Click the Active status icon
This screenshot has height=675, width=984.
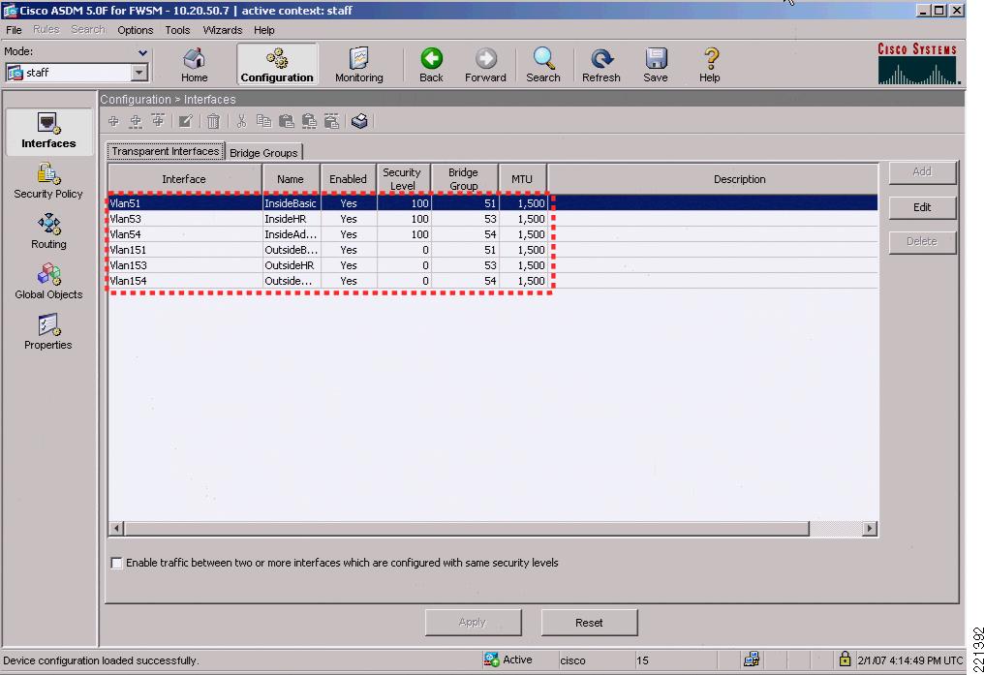coord(491,660)
